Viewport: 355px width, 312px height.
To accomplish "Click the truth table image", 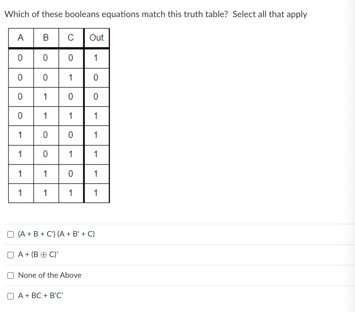I will pos(58,115).
